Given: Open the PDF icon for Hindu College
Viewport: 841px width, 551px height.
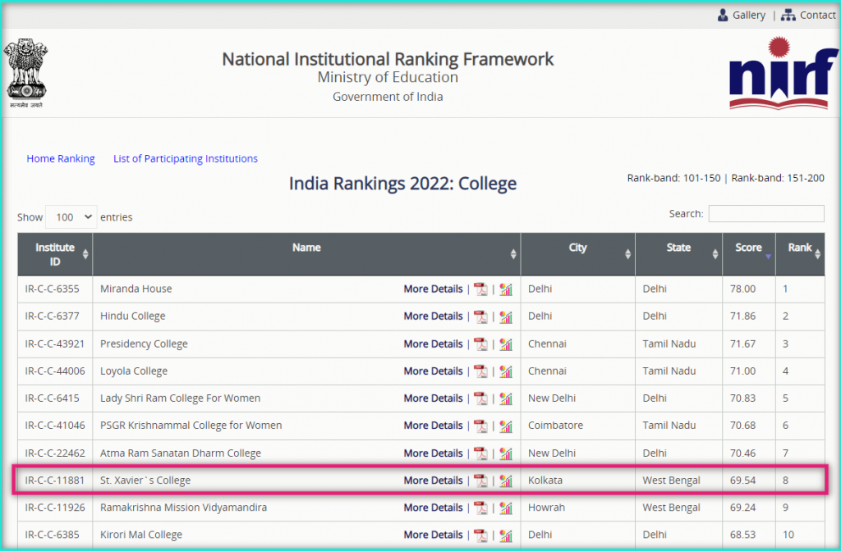Looking at the screenshot, I should (480, 316).
